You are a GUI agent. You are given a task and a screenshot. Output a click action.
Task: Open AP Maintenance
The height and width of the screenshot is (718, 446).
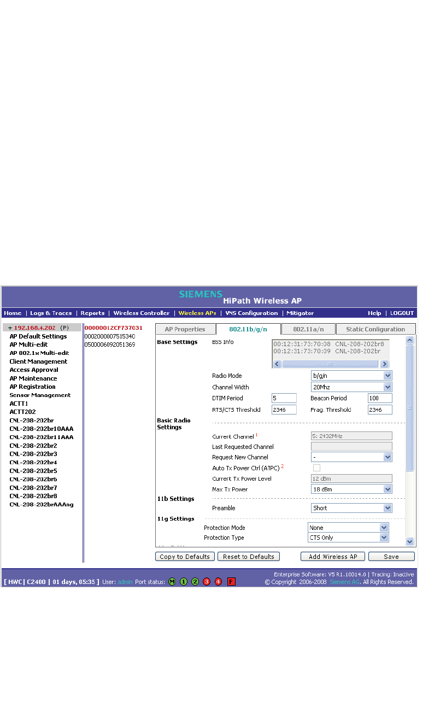(x=33, y=378)
